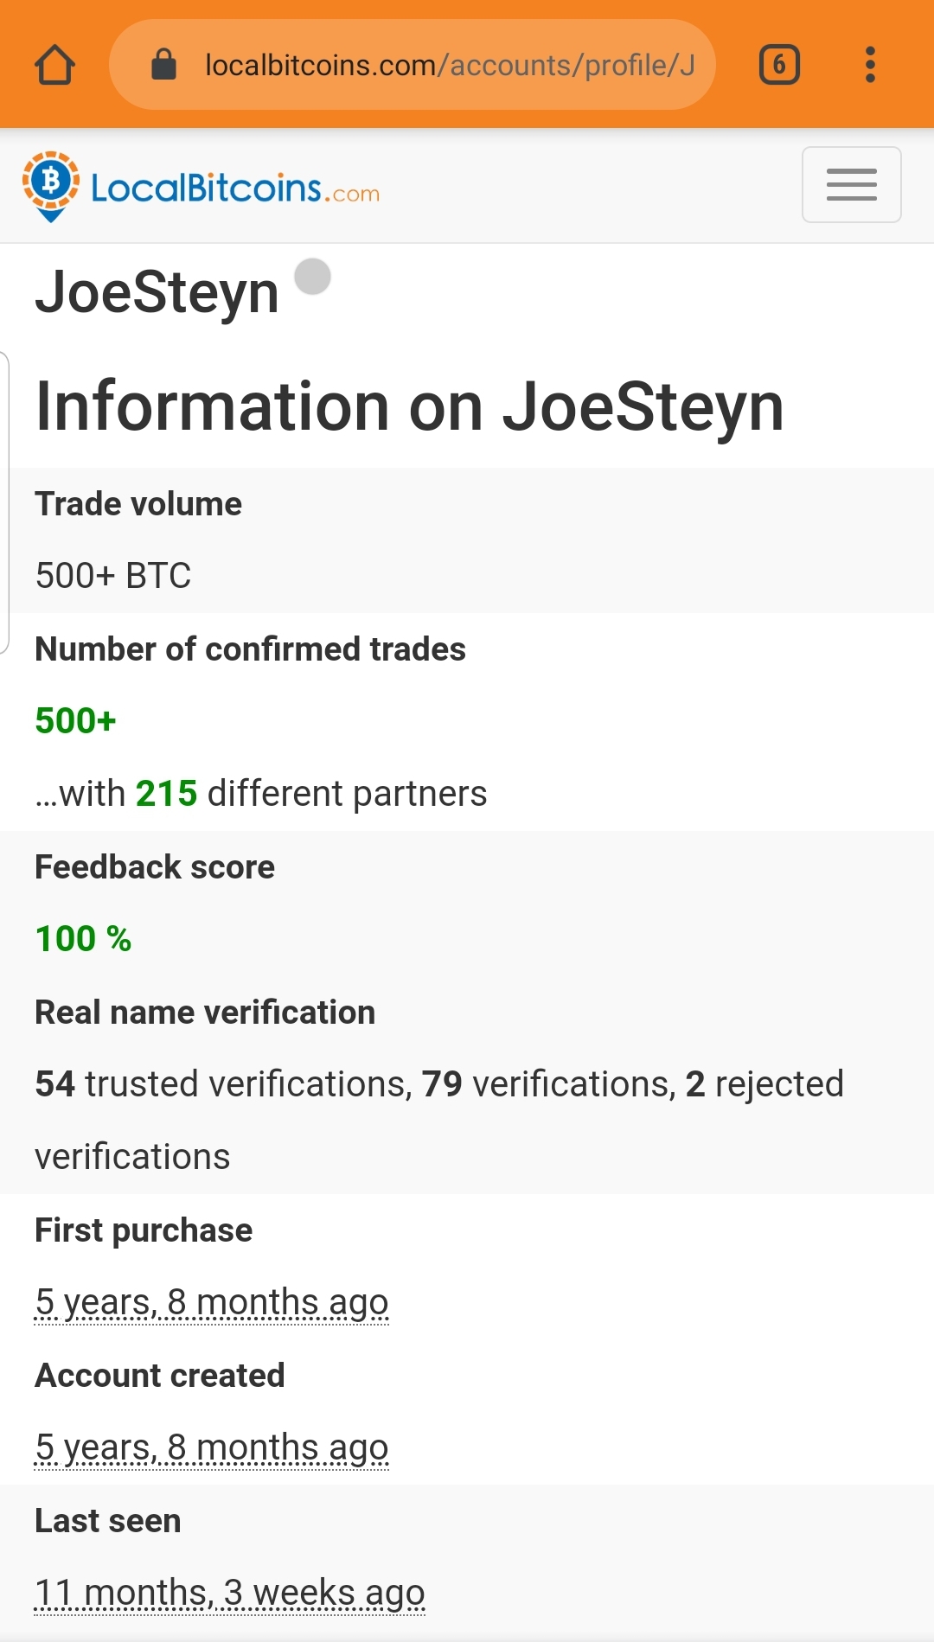Click the First purchase date text
The image size is (934, 1642).
pyautogui.click(x=212, y=1302)
